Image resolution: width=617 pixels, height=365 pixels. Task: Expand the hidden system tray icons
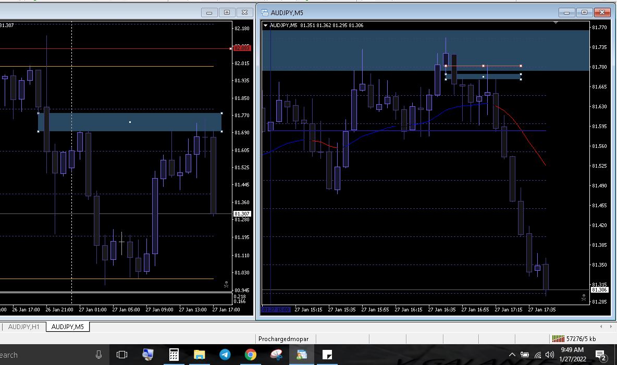[x=513, y=355]
